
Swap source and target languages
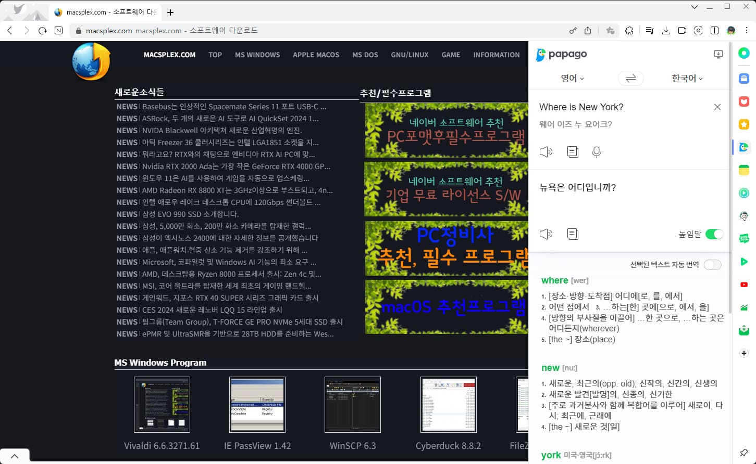pos(631,79)
